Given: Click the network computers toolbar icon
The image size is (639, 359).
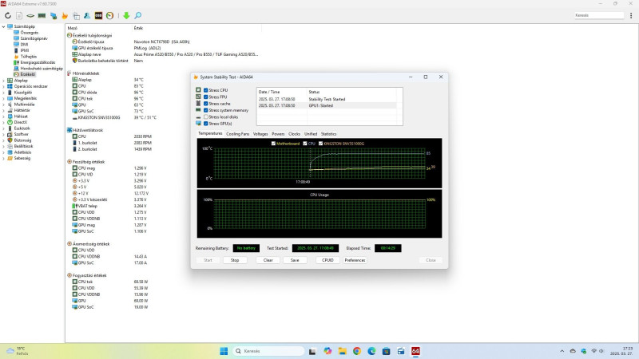Looking at the screenshot, I should pyautogui.click(x=54, y=15).
